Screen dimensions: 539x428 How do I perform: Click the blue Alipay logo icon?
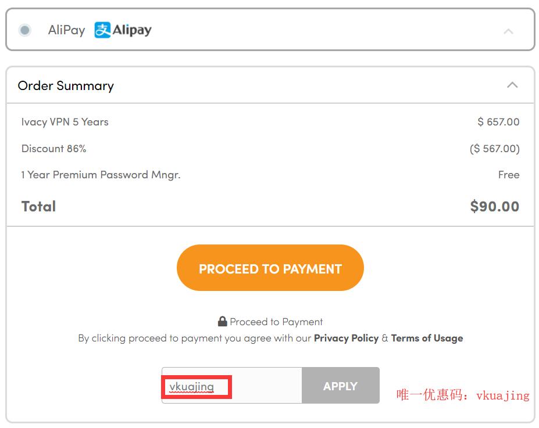[x=102, y=30]
